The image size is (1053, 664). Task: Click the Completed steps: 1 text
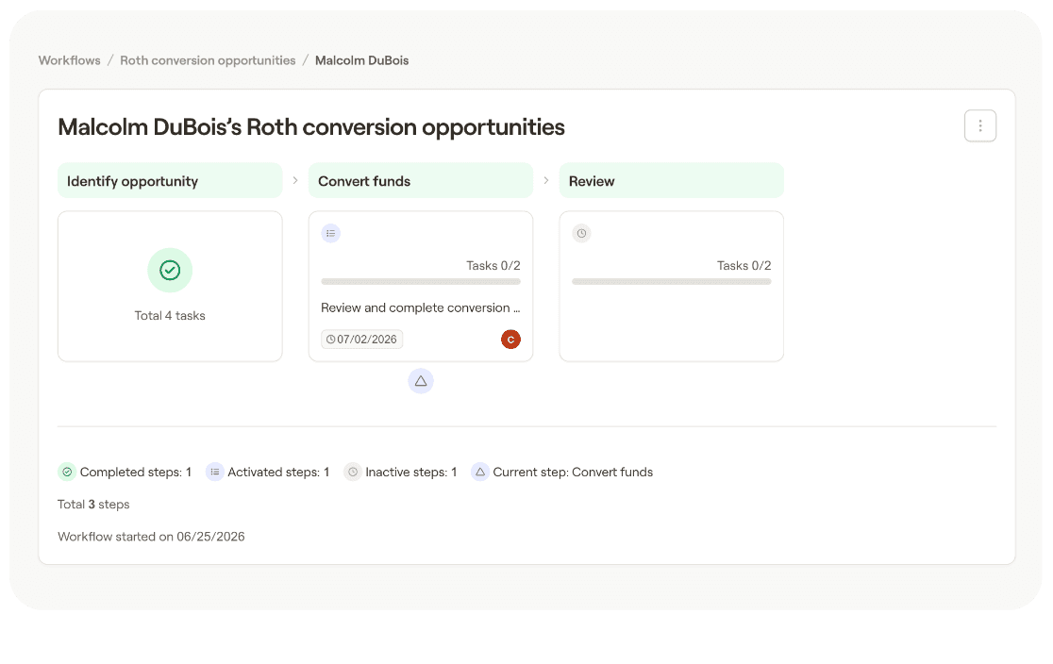point(136,472)
